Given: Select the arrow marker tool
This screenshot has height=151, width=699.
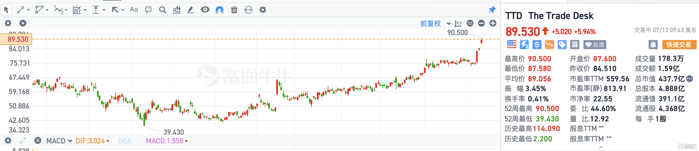Looking at the screenshot, I should (115, 10).
